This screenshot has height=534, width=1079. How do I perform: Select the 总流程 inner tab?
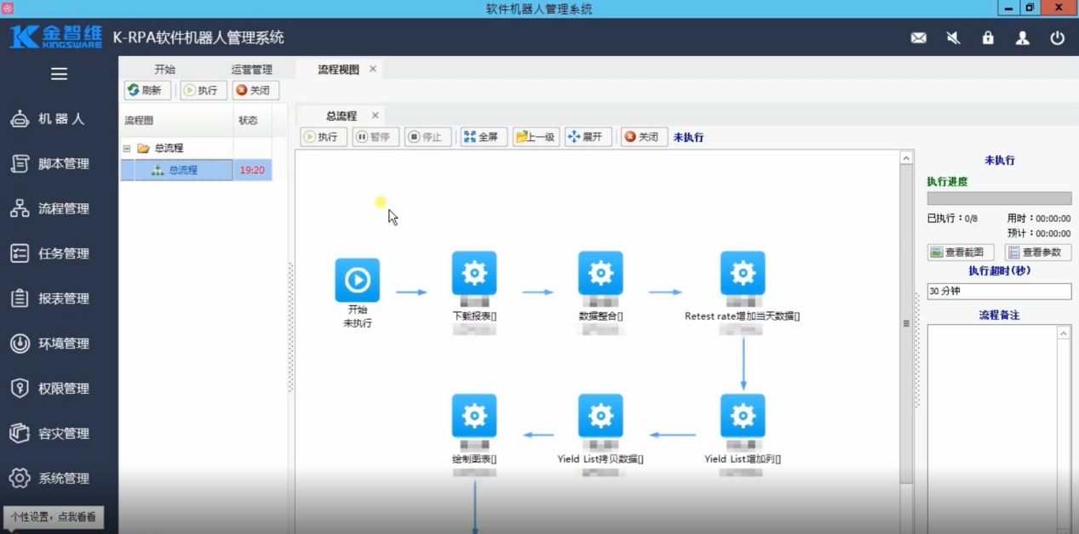tap(341, 116)
